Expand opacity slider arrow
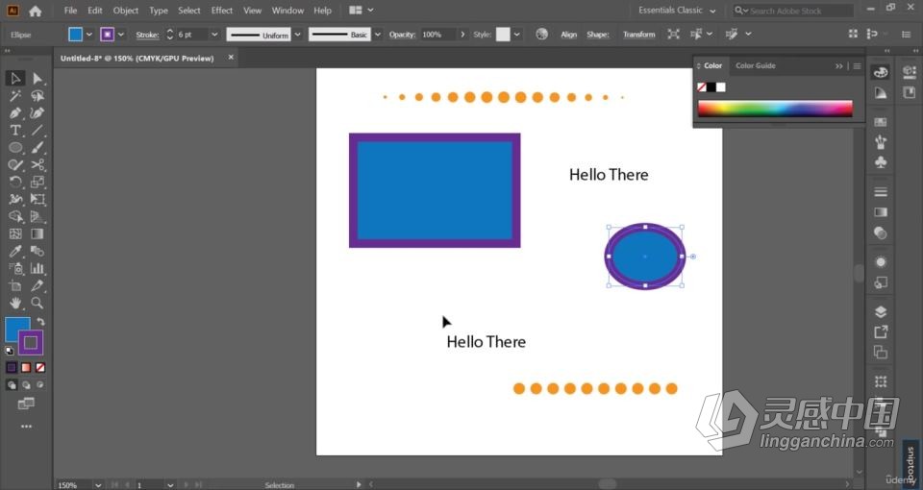Image resolution: width=923 pixels, height=490 pixels. coord(462,35)
